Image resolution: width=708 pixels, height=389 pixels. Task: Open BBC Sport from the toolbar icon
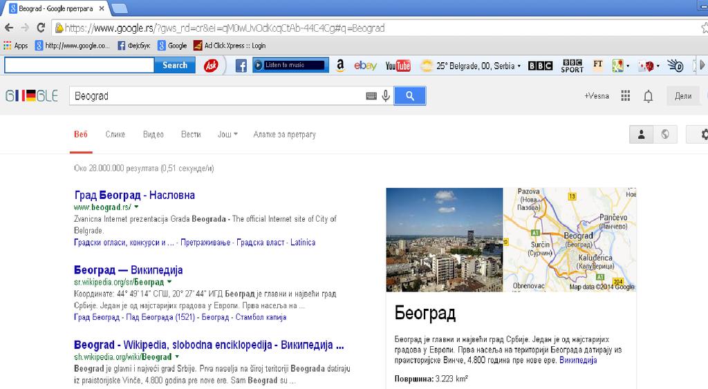tap(572, 66)
